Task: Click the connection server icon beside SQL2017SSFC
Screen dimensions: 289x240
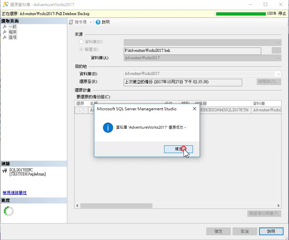Action: pos(5,171)
